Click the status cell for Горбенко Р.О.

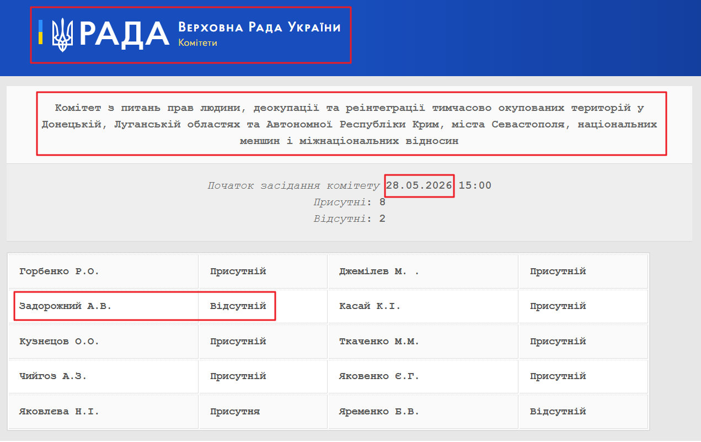tap(263, 271)
